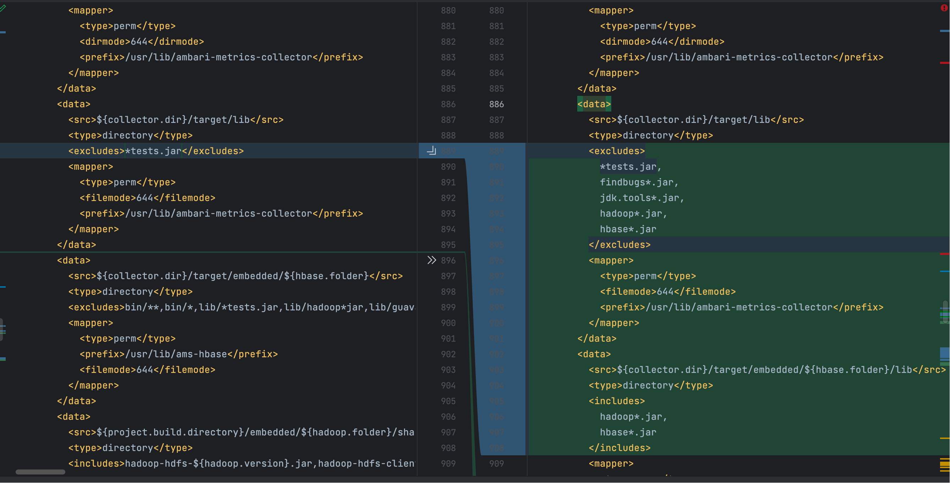950x483 pixels.
Task: Click the 'jdk.tools*.jar,' line
Action: pyautogui.click(x=642, y=198)
